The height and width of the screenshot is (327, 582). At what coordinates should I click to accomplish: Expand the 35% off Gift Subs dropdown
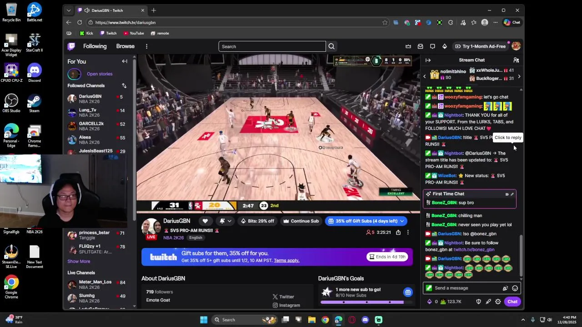coord(402,221)
